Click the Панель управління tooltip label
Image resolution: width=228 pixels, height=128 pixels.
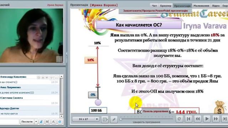coord(155,111)
